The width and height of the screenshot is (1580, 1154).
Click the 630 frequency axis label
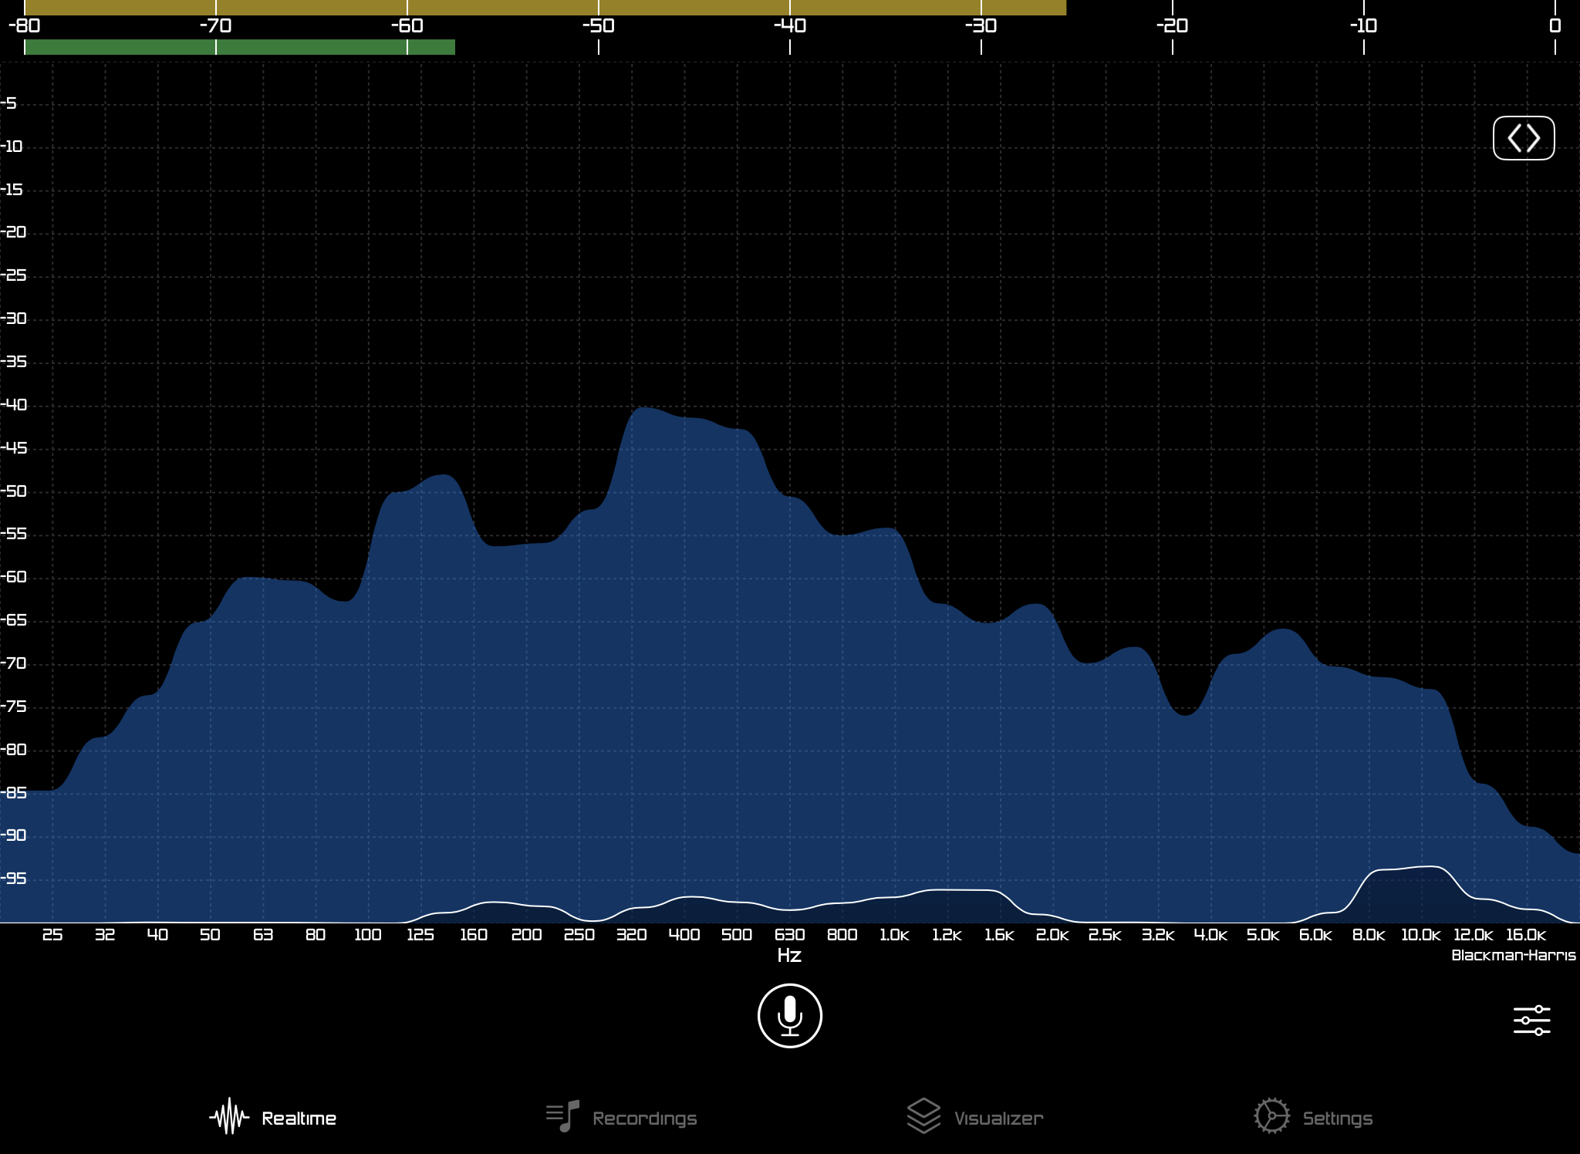(x=789, y=935)
